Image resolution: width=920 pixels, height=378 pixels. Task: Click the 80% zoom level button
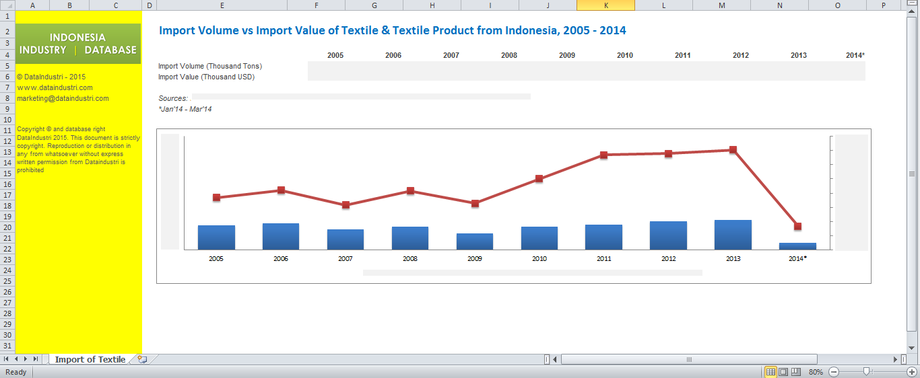[x=816, y=372]
